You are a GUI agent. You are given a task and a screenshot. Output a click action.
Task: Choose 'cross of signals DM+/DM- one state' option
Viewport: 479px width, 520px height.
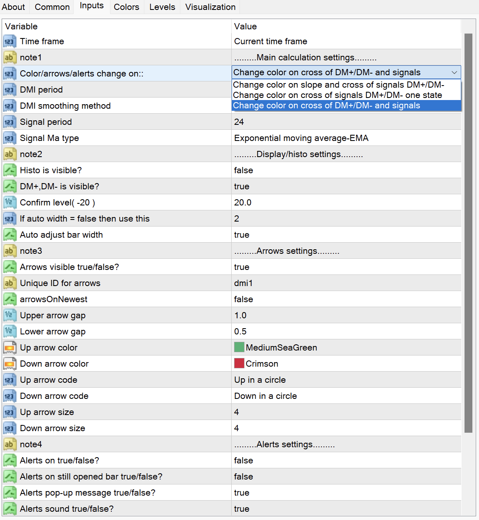338,95
